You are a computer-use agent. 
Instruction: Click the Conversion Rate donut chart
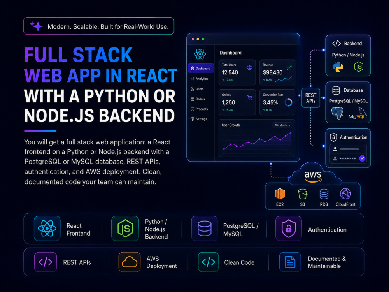tap(288, 102)
